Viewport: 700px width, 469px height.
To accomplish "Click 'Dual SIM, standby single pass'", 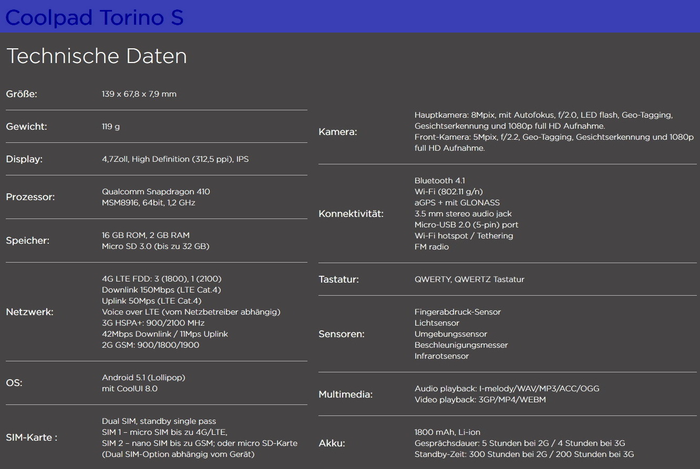I will (x=159, y=421).
